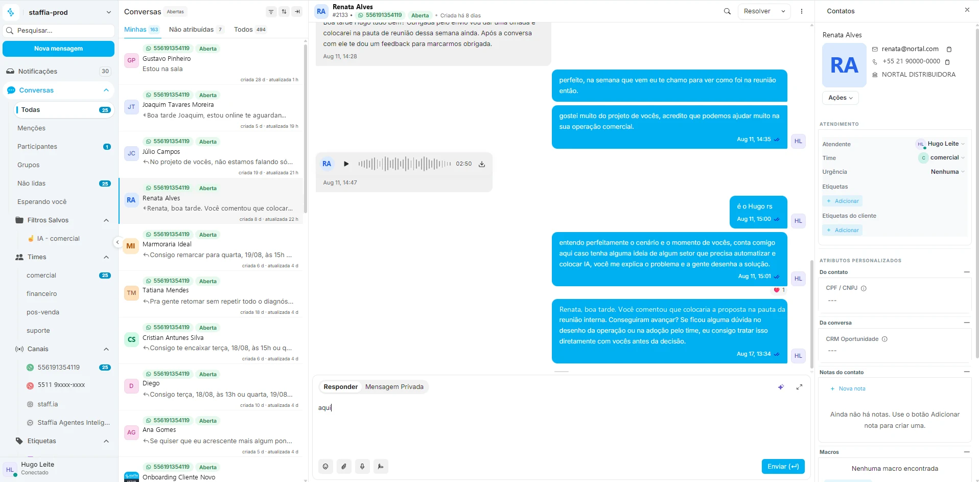Record an audio message
The image size is (979, 482).
pos(362,466)
